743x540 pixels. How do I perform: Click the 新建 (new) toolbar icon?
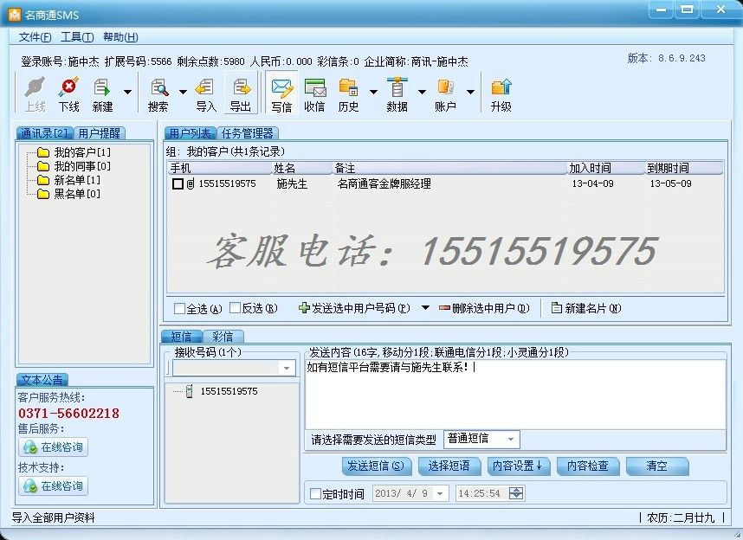(x=102, y=93)
